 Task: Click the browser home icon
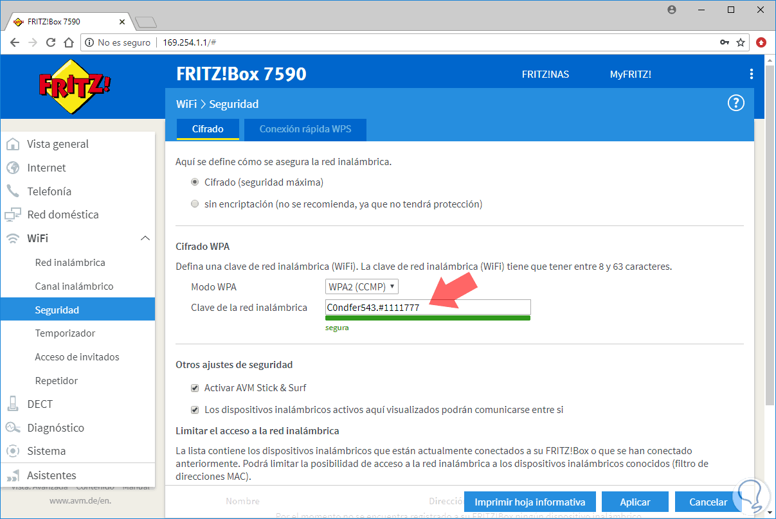(69, 42)
